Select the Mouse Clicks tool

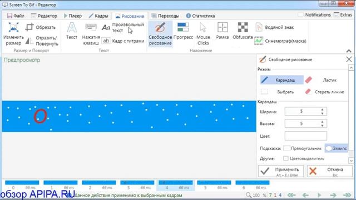pyautogui.click(x=203, y=33)
